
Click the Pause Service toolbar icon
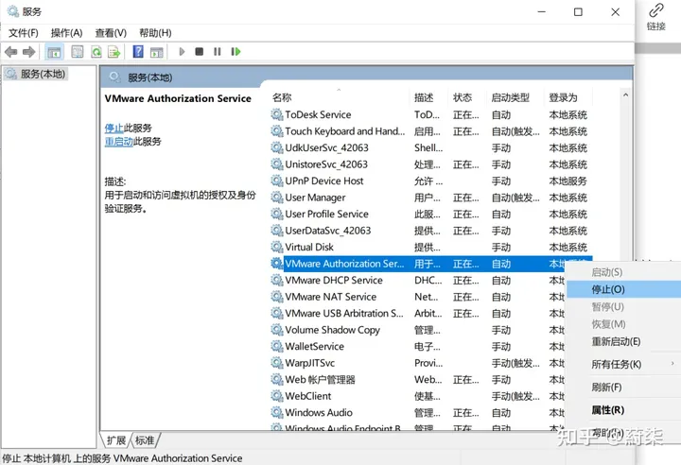click(x=218, y=52)
